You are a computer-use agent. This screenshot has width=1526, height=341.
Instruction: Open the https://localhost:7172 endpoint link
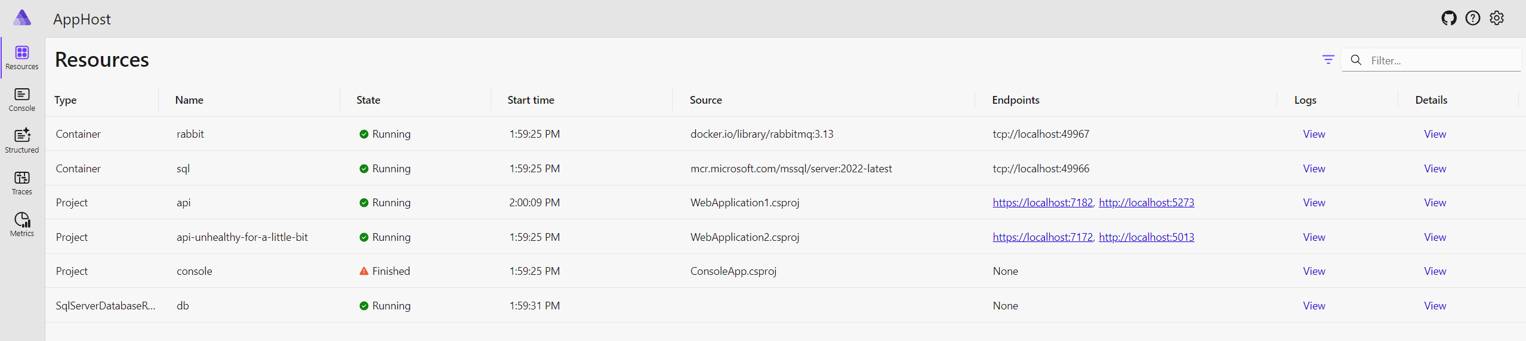(1043, 237)
